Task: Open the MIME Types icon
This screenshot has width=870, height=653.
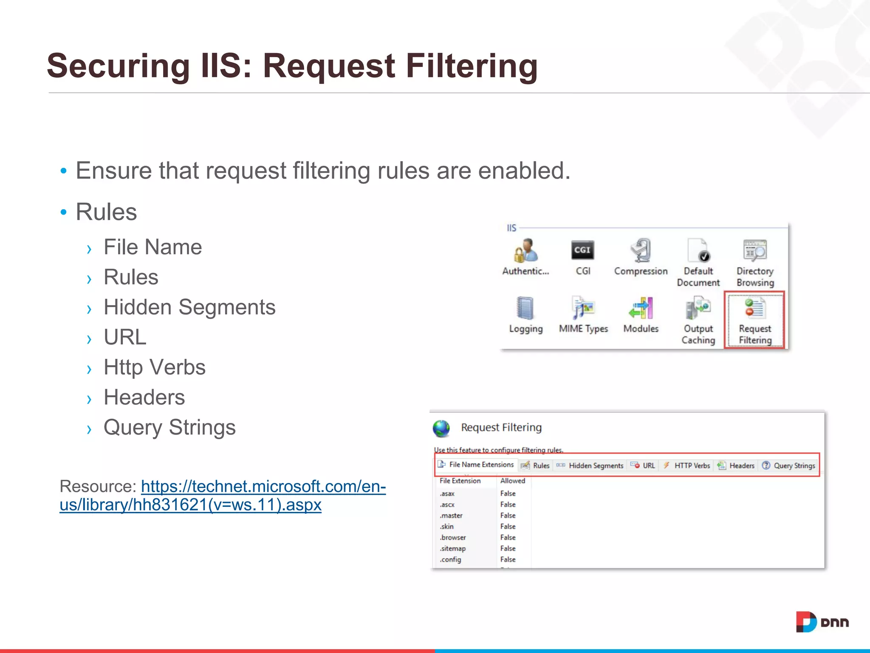Action: point(583,315)
